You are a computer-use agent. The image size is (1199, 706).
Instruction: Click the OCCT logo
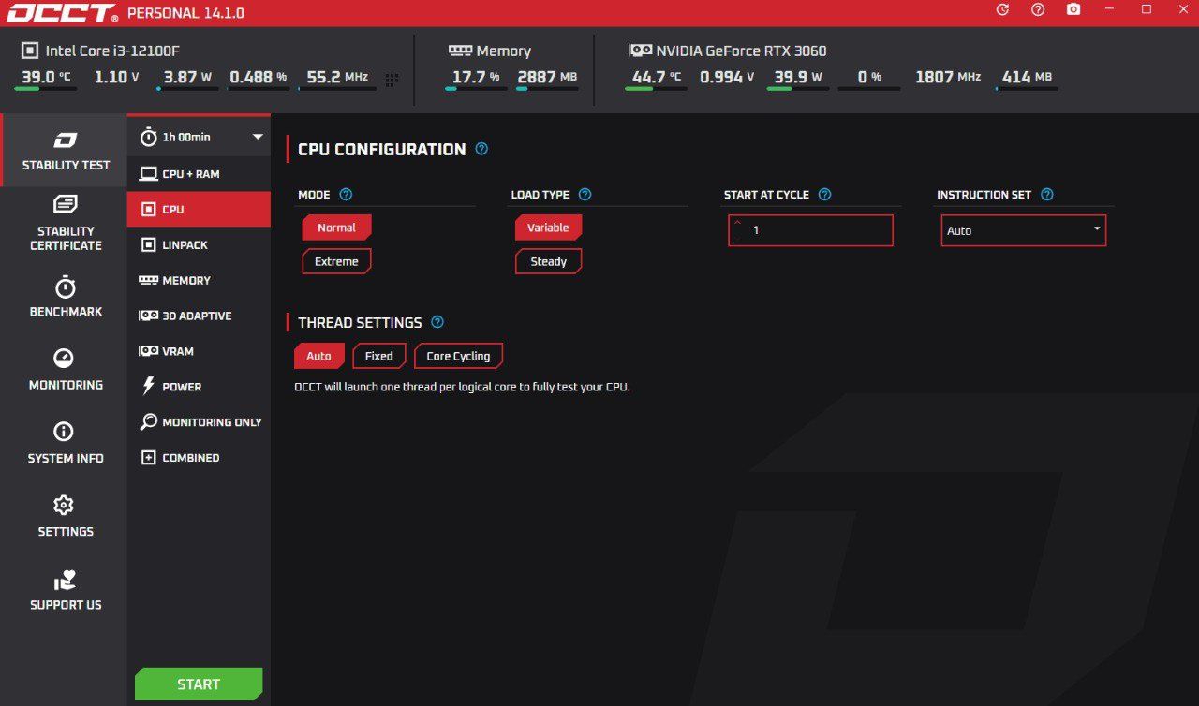pyautogui.click(x=62, y=13)
